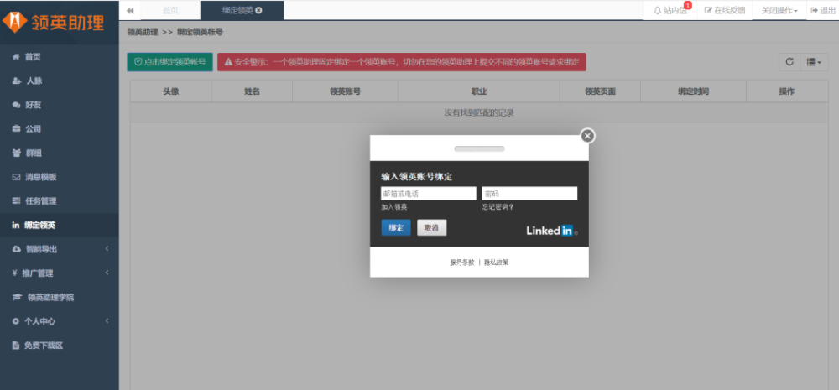Open the 服务条款 link

[461, 263]
